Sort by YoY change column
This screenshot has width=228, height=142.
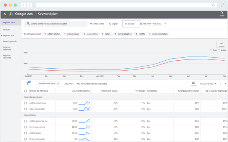140,91
